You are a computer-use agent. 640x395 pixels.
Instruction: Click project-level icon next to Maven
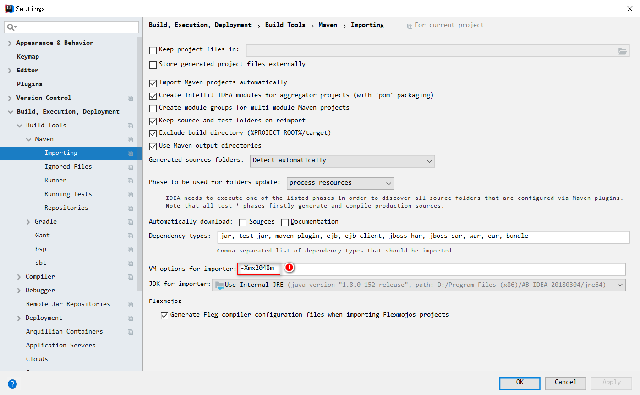pos(131,139)
